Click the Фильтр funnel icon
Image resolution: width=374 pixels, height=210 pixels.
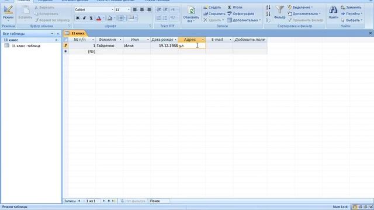(x=279, y=10)
